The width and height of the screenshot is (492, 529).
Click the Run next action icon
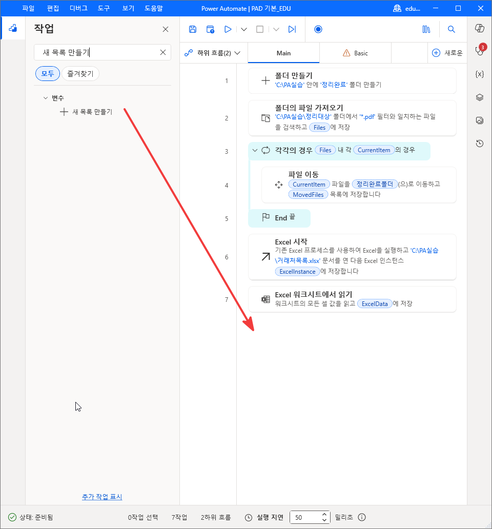[292, 29]
